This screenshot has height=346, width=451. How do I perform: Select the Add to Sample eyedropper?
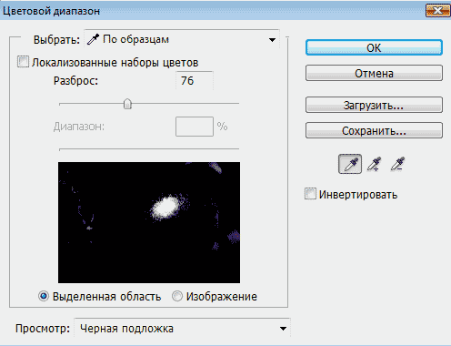[374, 164]
